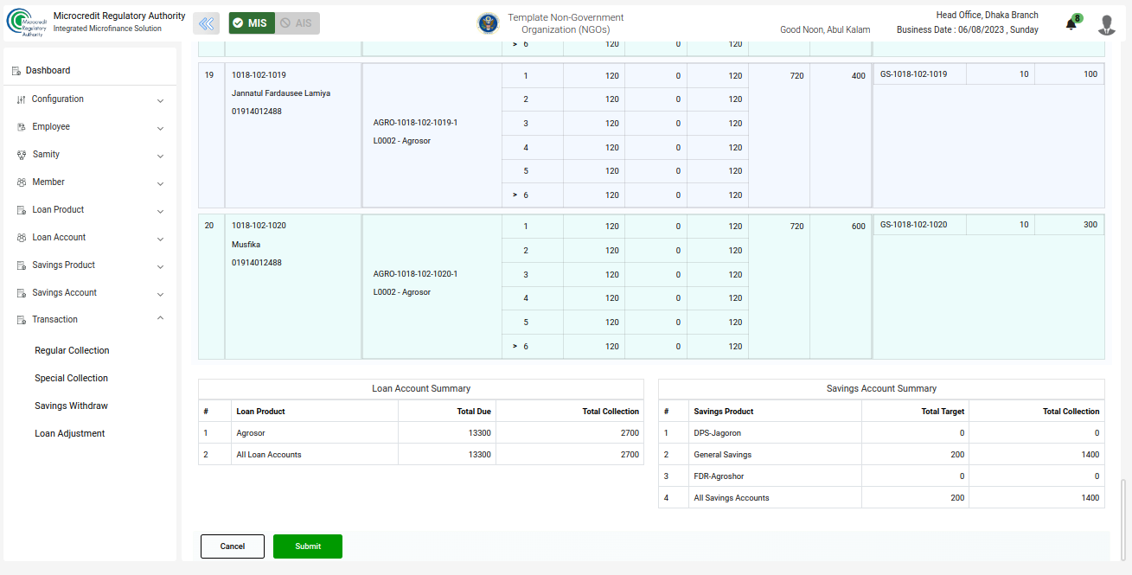
Task: Click Samity sidebar icon
Action: click(22, 155)
